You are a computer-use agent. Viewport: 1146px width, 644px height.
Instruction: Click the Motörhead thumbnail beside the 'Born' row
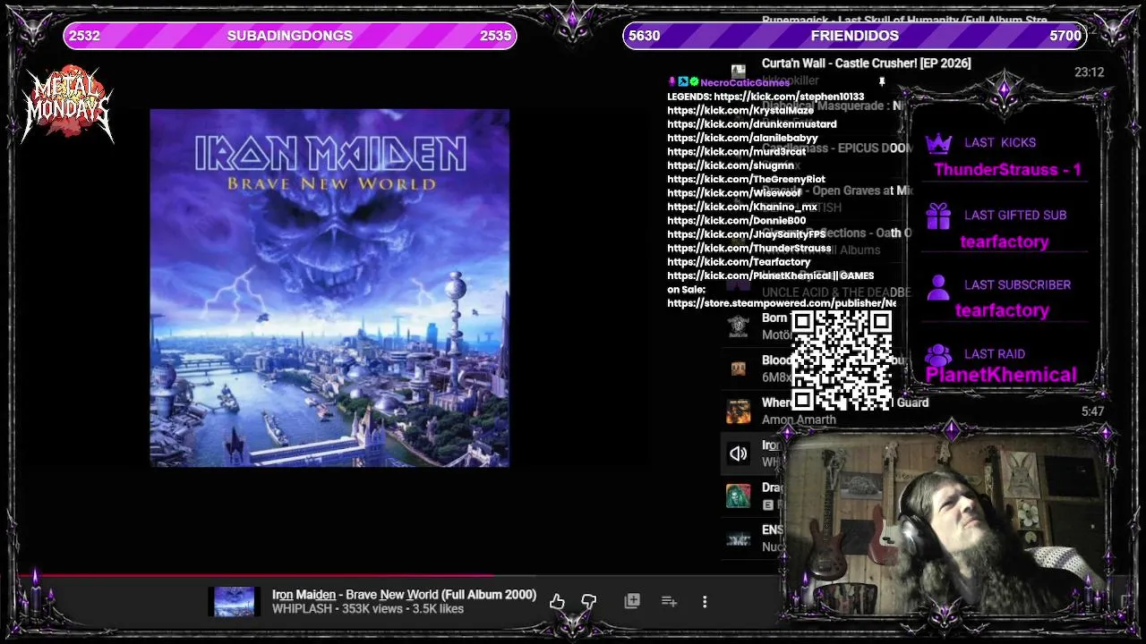[x=738, y=326]
